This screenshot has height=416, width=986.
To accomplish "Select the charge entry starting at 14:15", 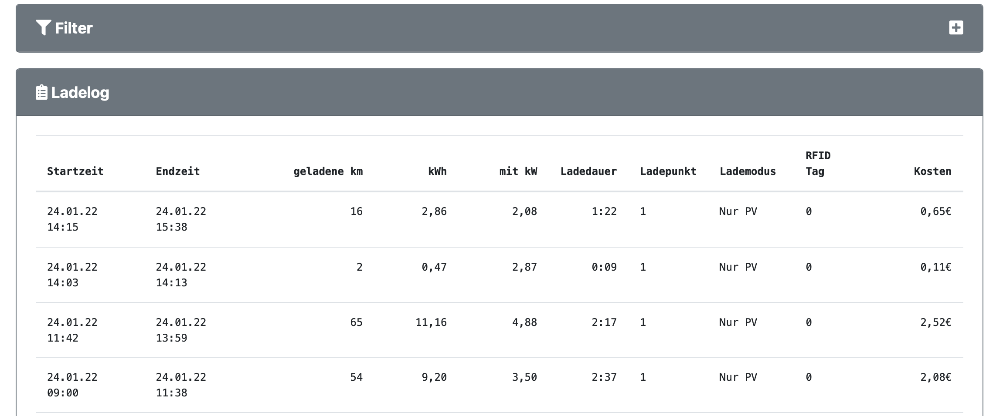I will coord(72,219).
